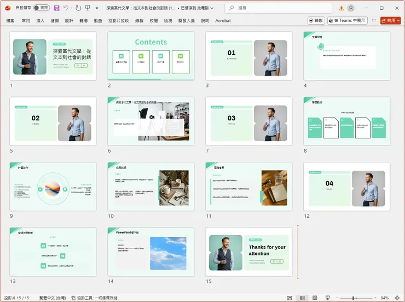This screenshot has width=405, height=302.
Task: Open the 檢視 (View) tab
Action: tap(168, 21)
